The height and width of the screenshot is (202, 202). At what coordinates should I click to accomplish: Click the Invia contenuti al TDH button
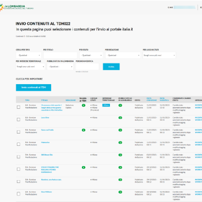pyautogui.click(x=34, y=88)
